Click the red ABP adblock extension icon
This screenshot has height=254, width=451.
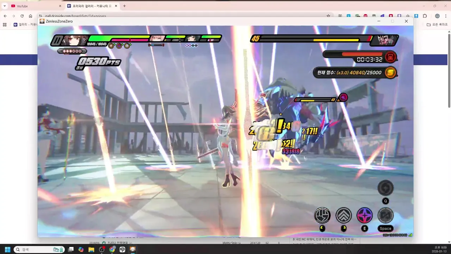[365, 16]
